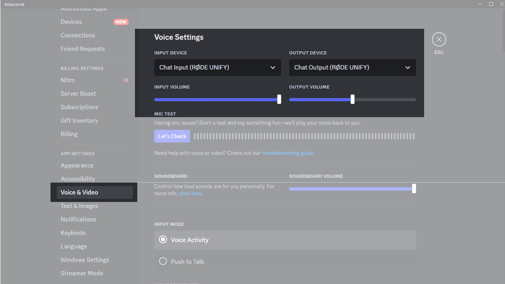Viewport: 505px width, 284px height.
Task: Close settings with the ESC circle icon
Action: (439, 39)
